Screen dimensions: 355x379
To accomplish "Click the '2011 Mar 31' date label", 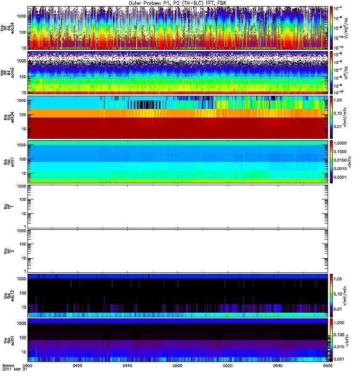I will tap(14, 370).
